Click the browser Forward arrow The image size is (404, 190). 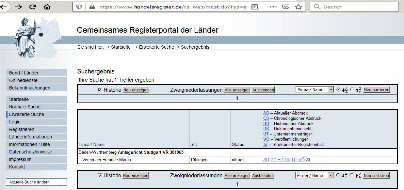point(18,7)
